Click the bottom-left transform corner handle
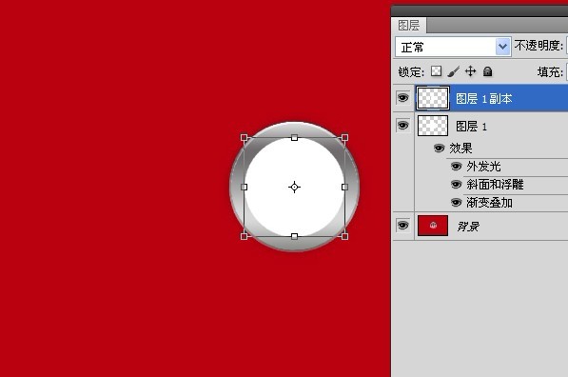This screenshot has height=377, width=568. tap(245, 236)
